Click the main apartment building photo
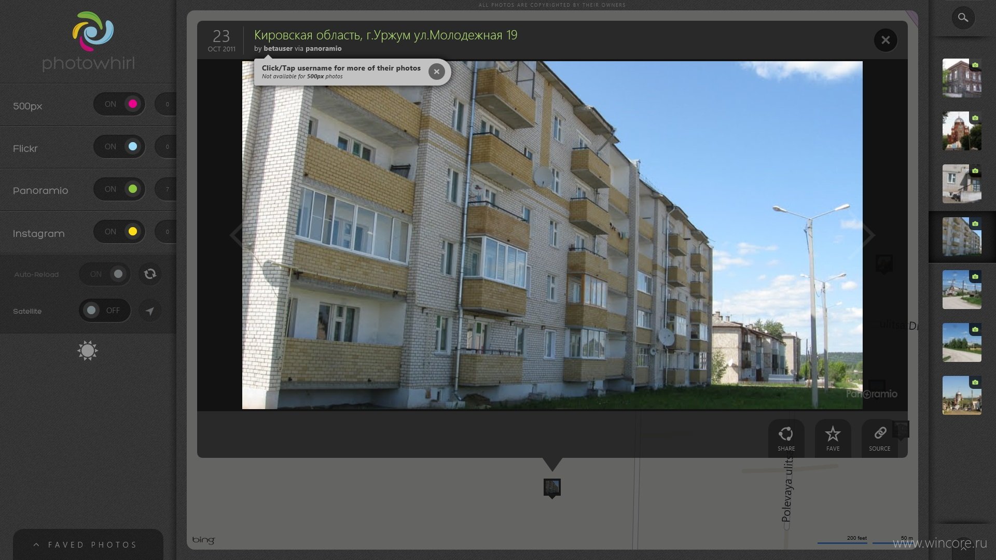The width and height of the screenshot is (996, 560). pyautogui.click(x=552, y=235)
